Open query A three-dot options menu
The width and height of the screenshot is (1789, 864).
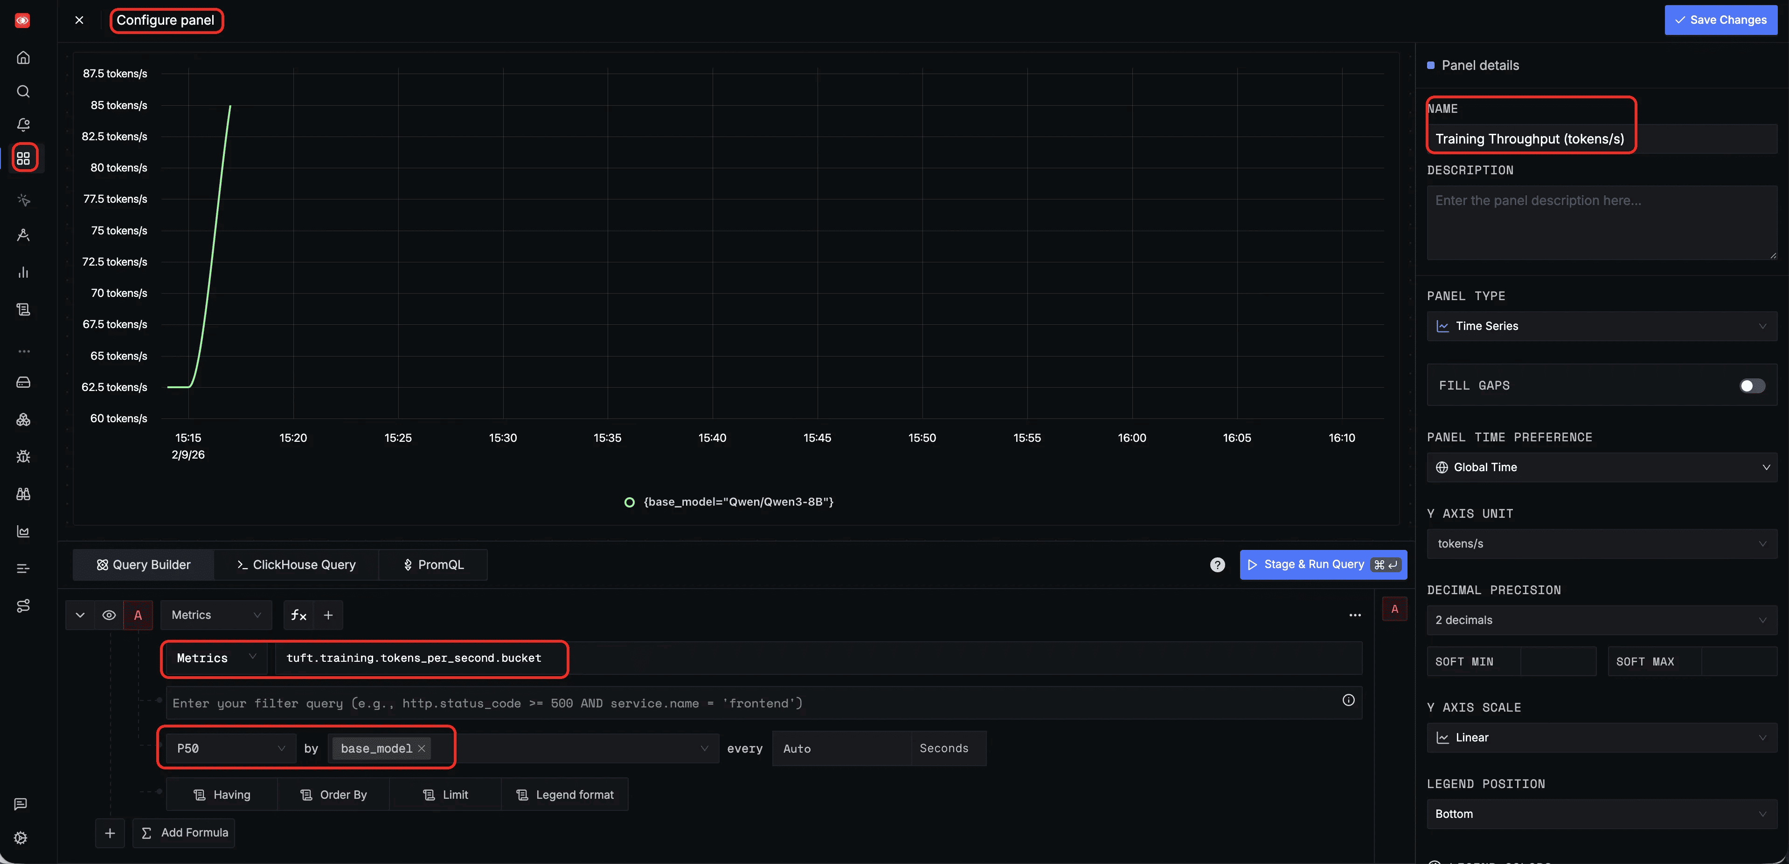tap(1354, 615)
